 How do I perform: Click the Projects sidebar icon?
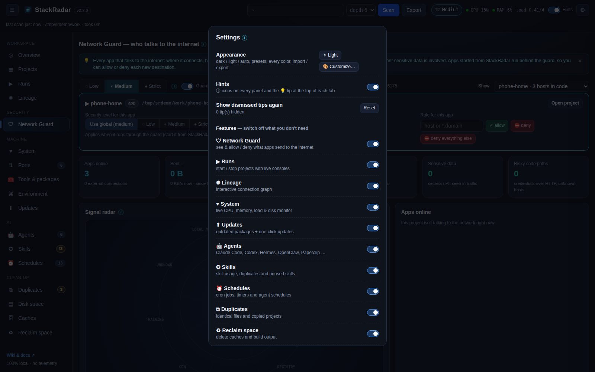11,69
